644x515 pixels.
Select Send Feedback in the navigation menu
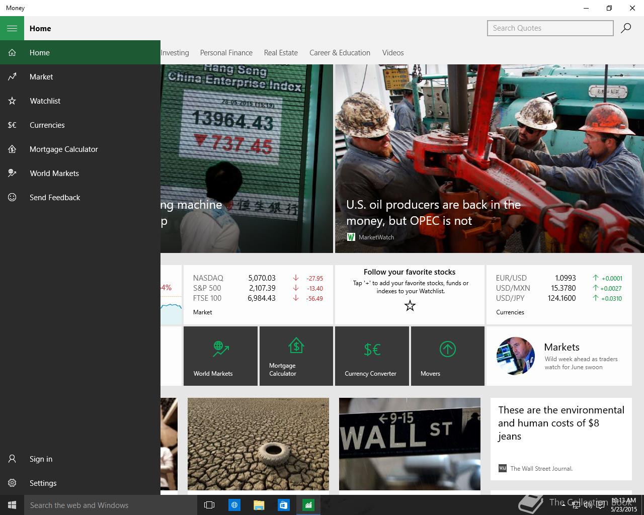[80, 197]
